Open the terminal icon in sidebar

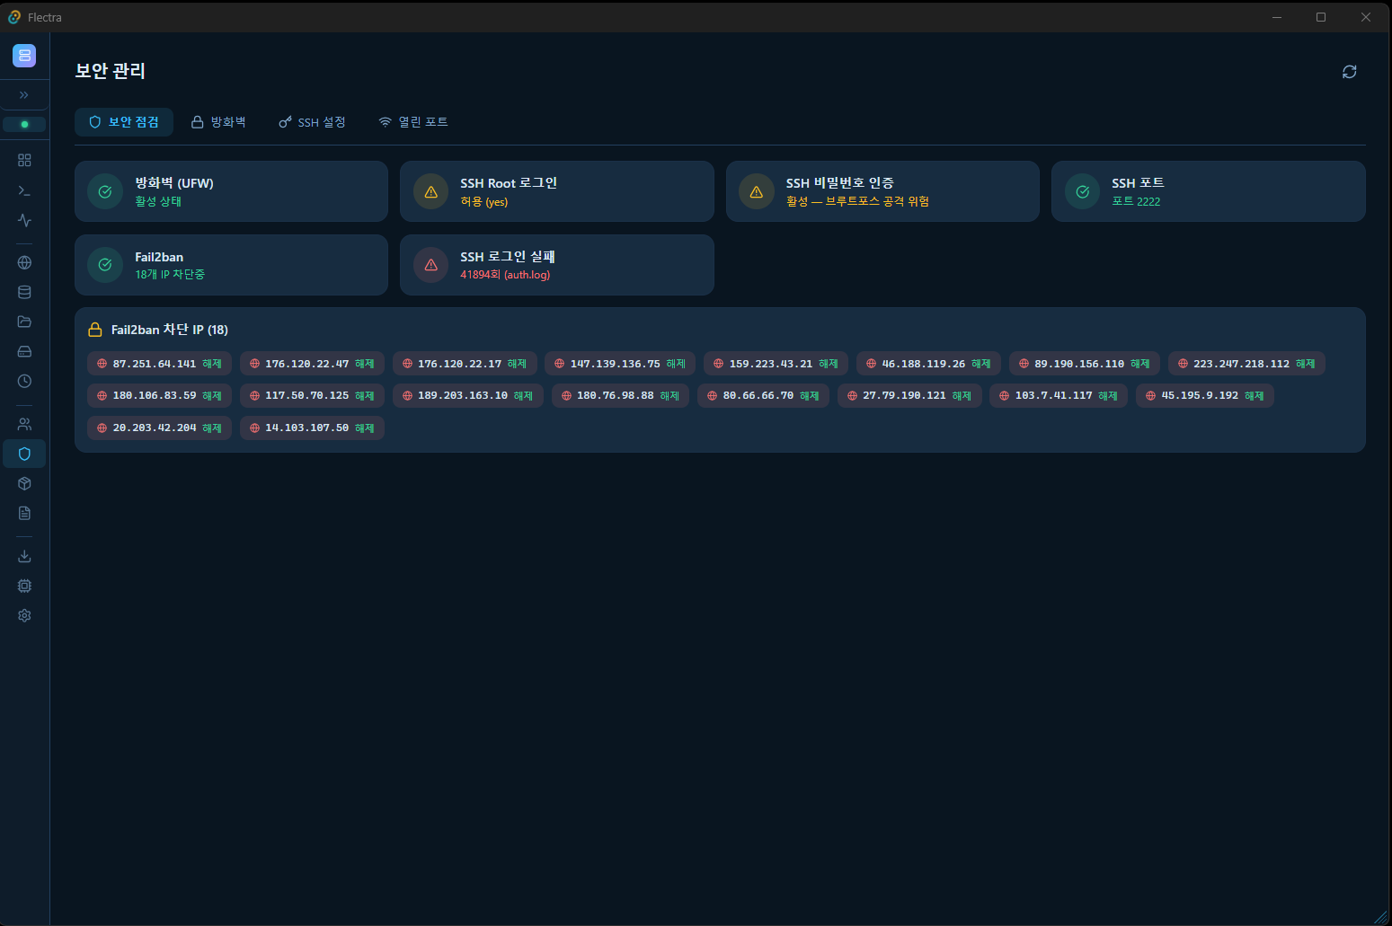coord(24,190)
